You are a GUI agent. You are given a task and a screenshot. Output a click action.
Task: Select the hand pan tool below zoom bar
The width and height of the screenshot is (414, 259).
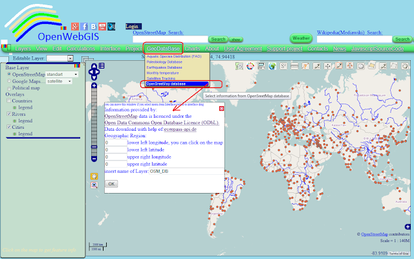[x=94, y=176]
